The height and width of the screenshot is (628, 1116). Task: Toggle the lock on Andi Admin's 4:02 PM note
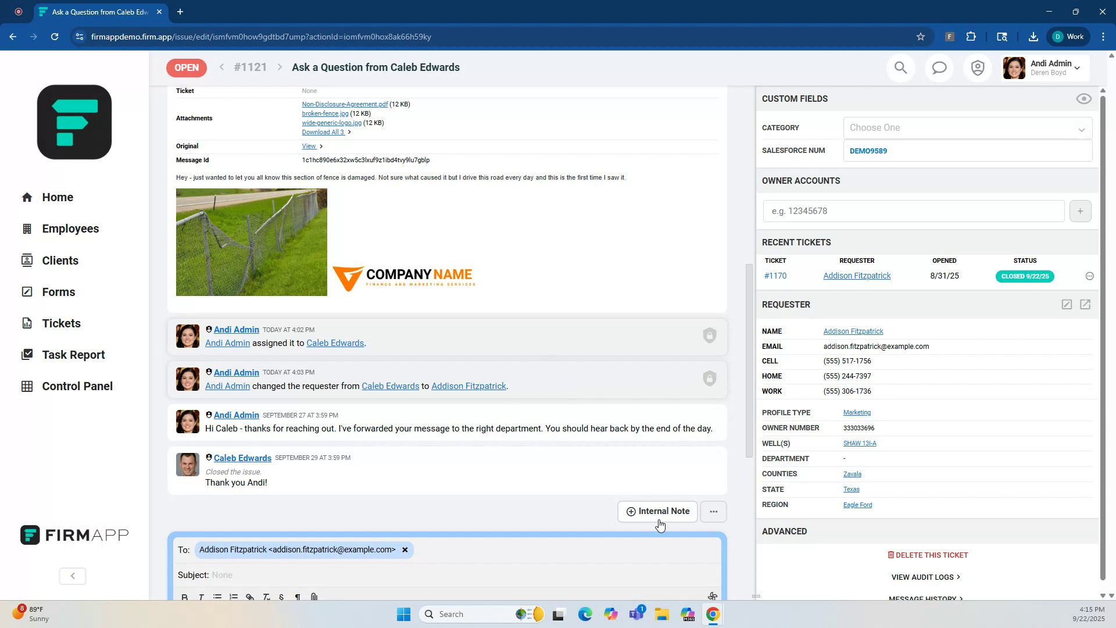tap(710, 336)
